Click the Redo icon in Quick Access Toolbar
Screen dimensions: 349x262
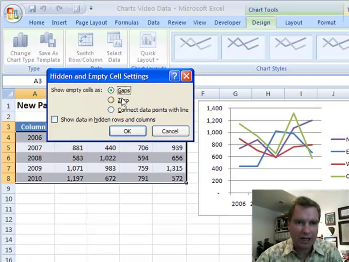click(59, 9)
